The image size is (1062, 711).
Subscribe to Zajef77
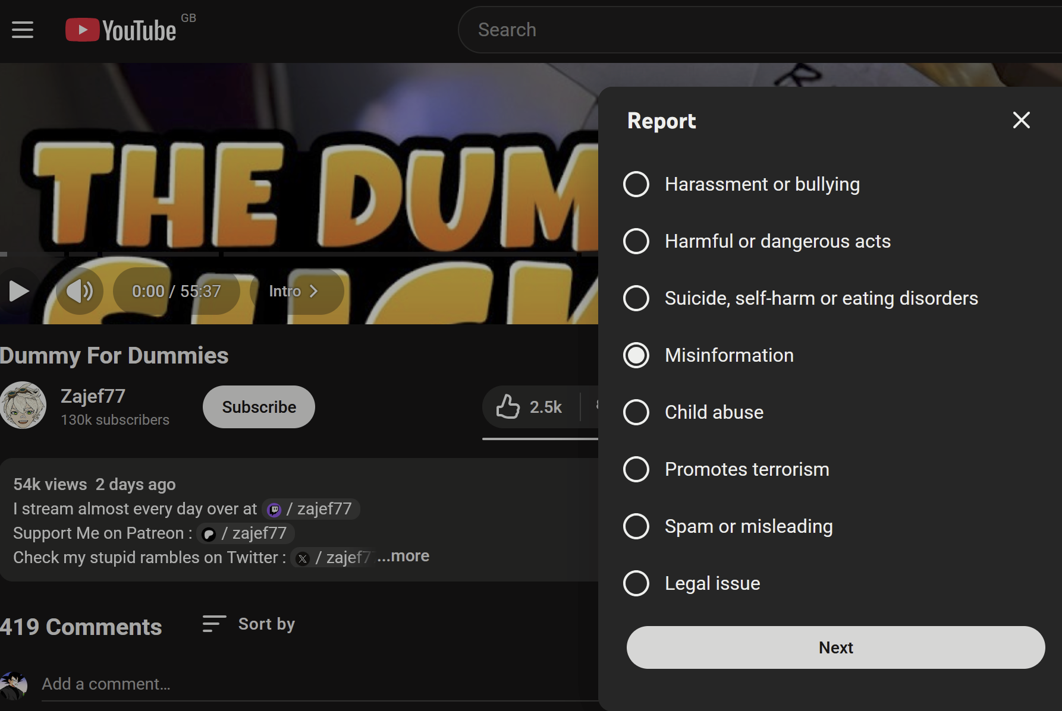point(259,407)
